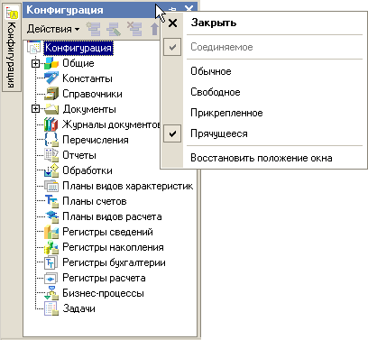This screenshot has height=340, width=368.
Task: Click the Справочники catalog drawer icon
Action: coord(51,94)
